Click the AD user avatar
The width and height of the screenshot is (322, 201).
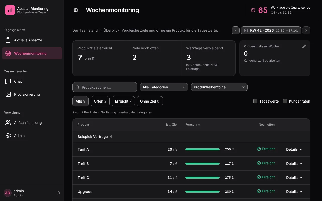coord(8,193)
